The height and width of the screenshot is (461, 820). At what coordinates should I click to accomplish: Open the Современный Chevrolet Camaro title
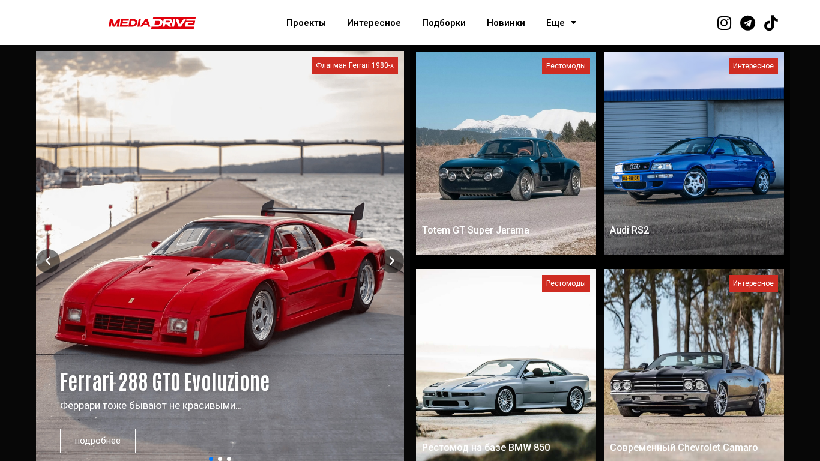[684, 448]
